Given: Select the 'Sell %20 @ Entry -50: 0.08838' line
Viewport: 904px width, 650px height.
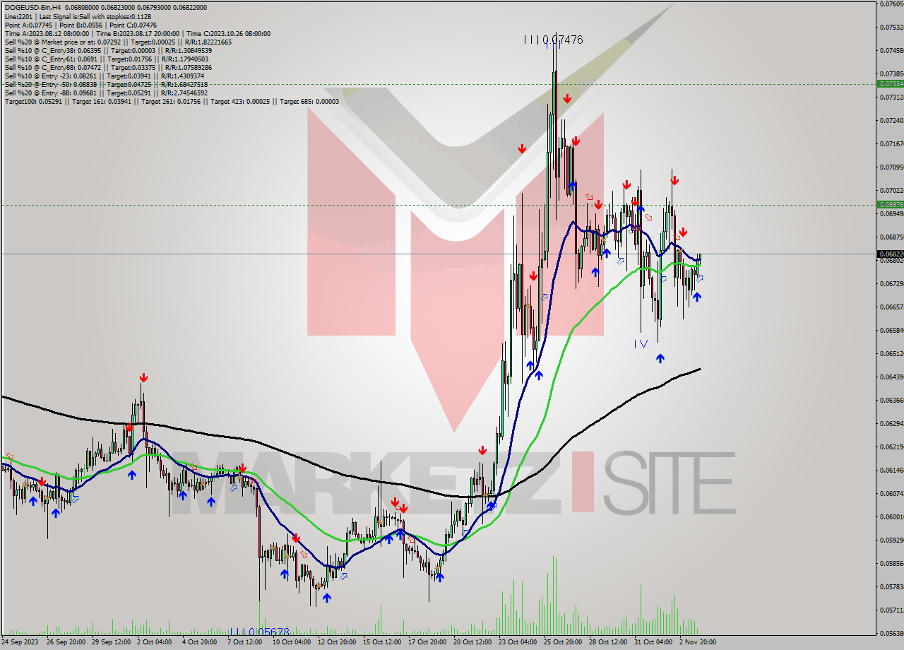Looking at the screenshot, I should (x=106, y=84).
